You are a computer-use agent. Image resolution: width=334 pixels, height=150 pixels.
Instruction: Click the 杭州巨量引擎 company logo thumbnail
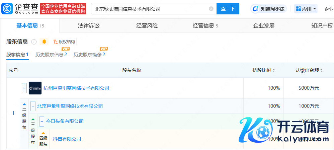click(35, 88)
